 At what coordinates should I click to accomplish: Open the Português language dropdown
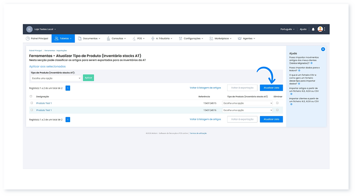[288, 29]
